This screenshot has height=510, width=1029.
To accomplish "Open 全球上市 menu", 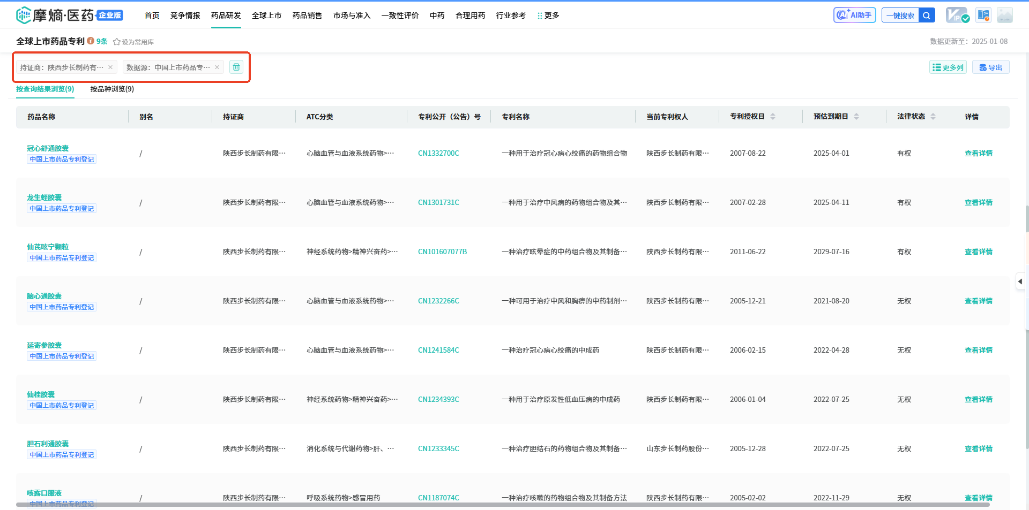I will coord(267,16).
